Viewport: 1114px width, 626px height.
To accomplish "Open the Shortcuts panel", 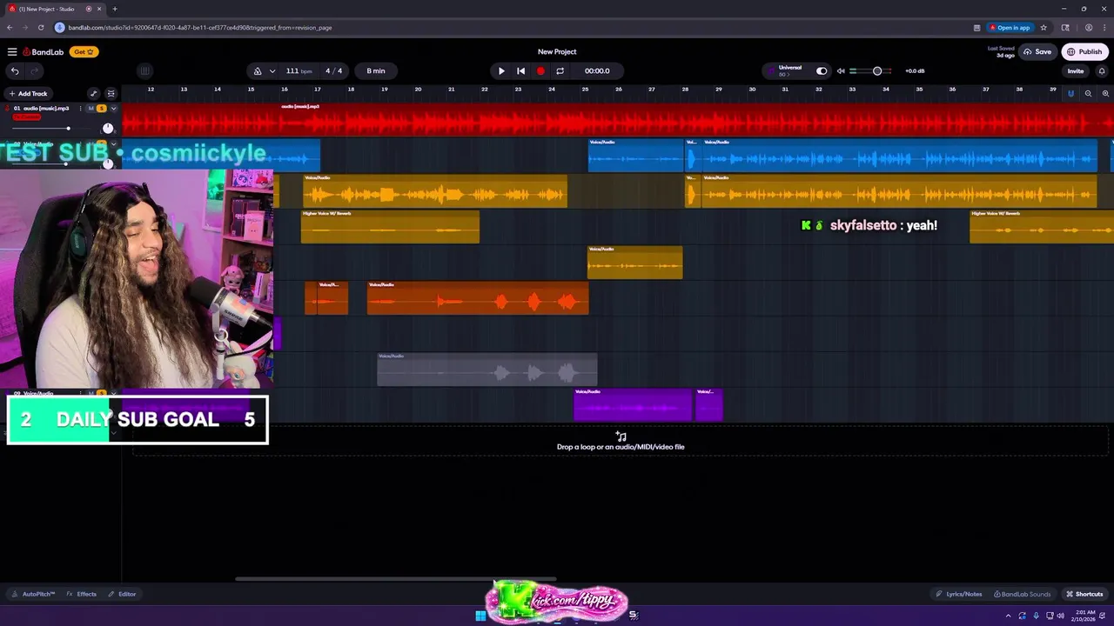I will pos(1084,594).
